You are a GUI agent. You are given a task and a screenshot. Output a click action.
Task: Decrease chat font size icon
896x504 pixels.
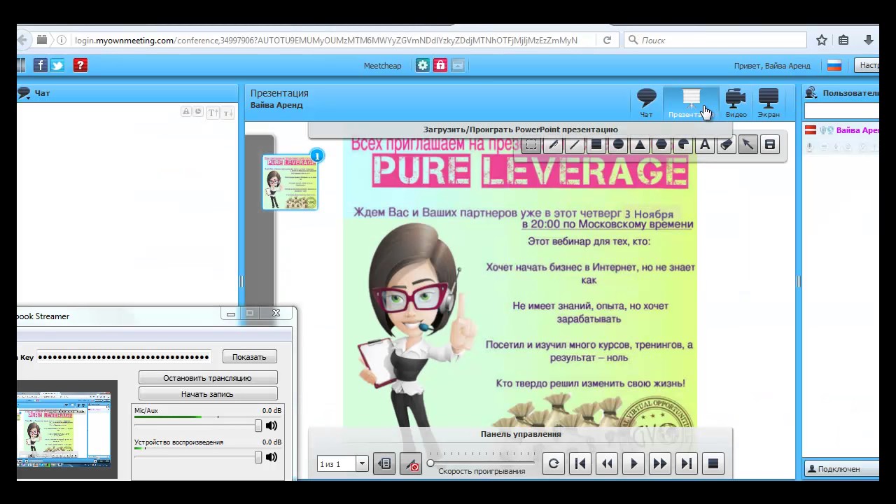pos(227,112)
